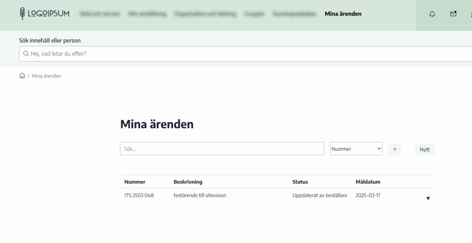The height and width of the screenshot is (243, 472).
Task: Click the Måldatum column header
Action: pos(368,182)
